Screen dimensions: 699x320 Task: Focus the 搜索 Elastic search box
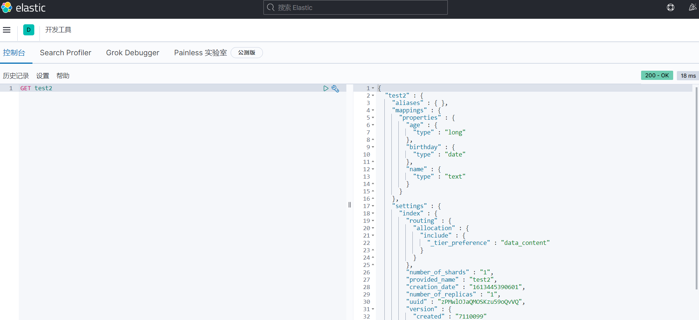[x=356, y=7]
